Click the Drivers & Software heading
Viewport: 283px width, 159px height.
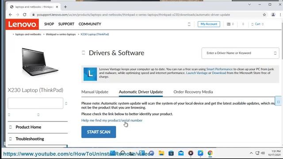[116, 53]
